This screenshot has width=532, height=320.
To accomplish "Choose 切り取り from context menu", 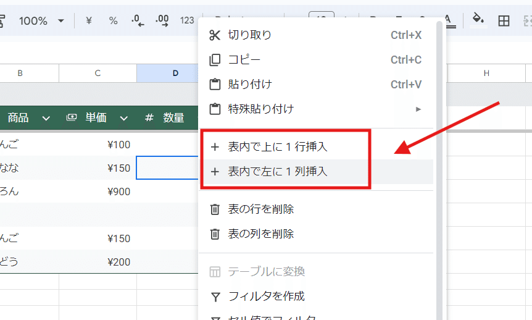I will pyautogui.click(x=316, y=35).
